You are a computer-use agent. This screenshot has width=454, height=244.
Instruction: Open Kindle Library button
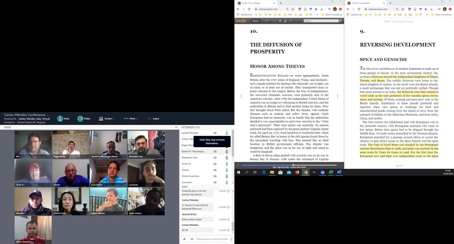pyautogui.click(x=255, y=21)
